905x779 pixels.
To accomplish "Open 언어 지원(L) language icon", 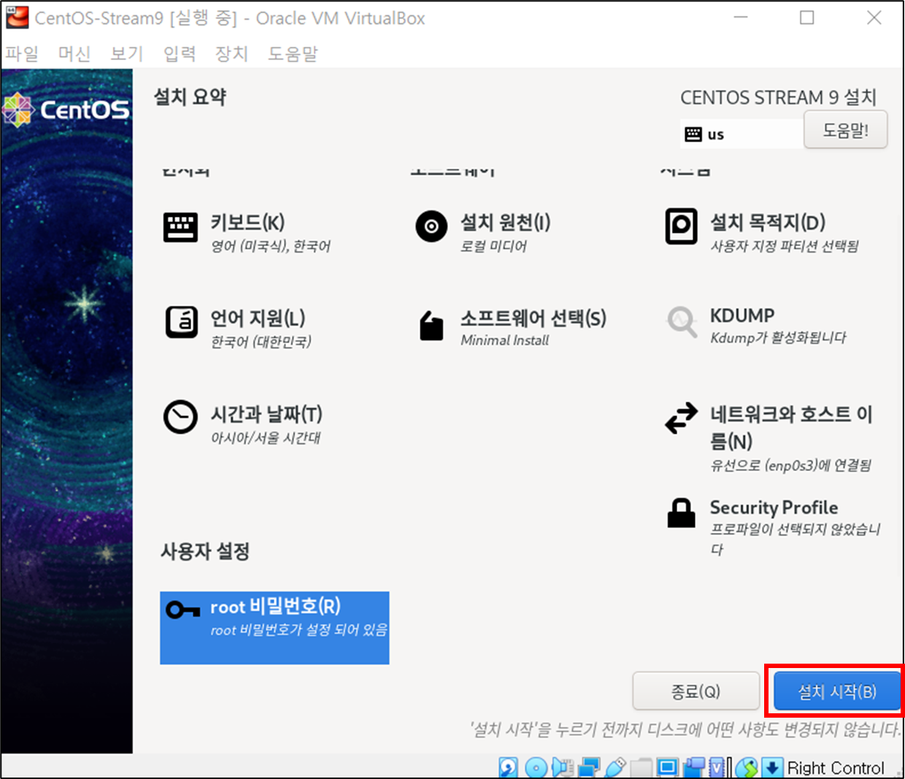I will [x=181, y=322].
